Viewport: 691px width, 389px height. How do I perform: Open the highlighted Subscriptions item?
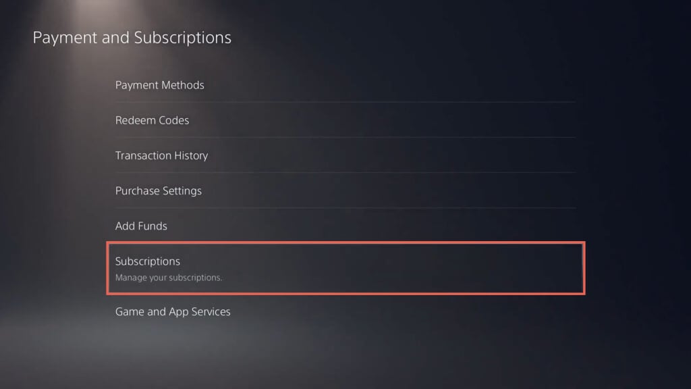click(x=345, y=268)
